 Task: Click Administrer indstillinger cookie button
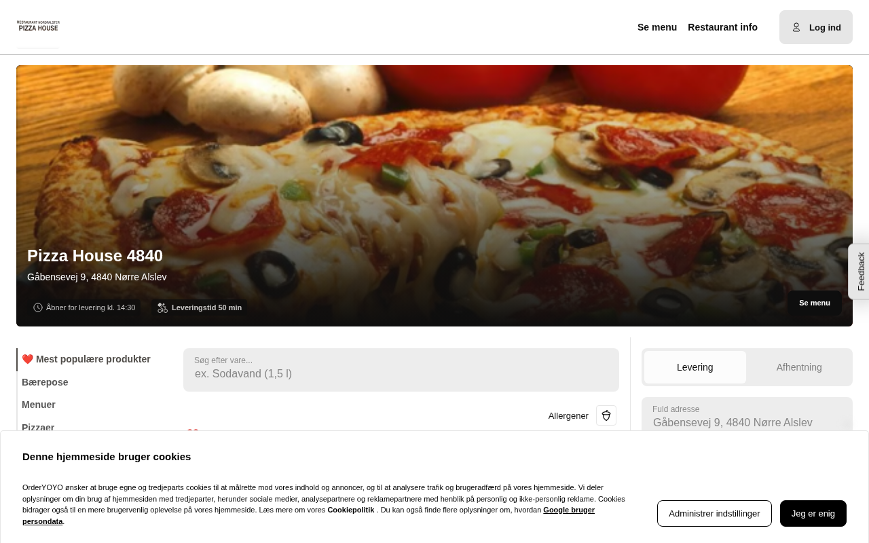(714, 513)
